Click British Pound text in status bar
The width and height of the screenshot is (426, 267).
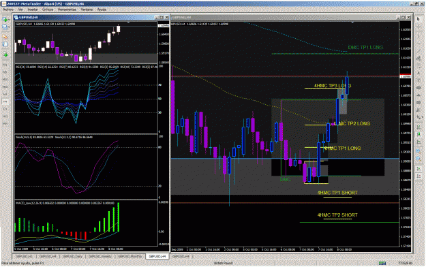point(223,263)
